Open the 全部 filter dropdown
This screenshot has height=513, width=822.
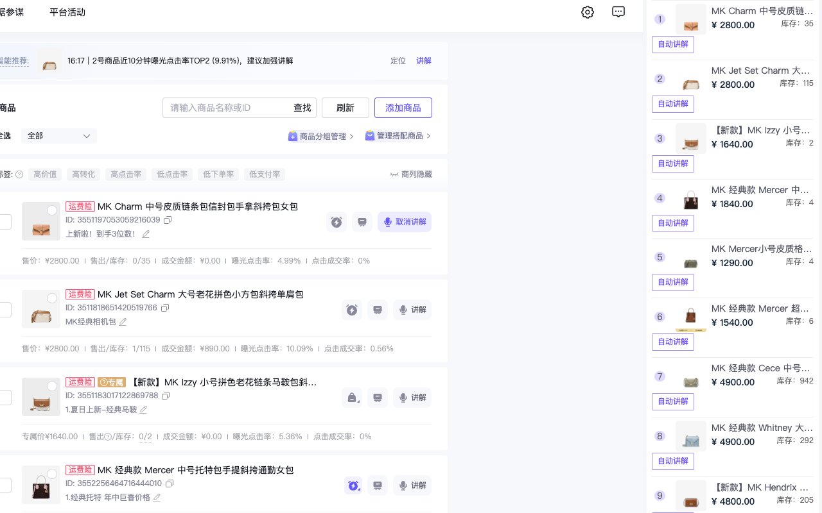59,136
